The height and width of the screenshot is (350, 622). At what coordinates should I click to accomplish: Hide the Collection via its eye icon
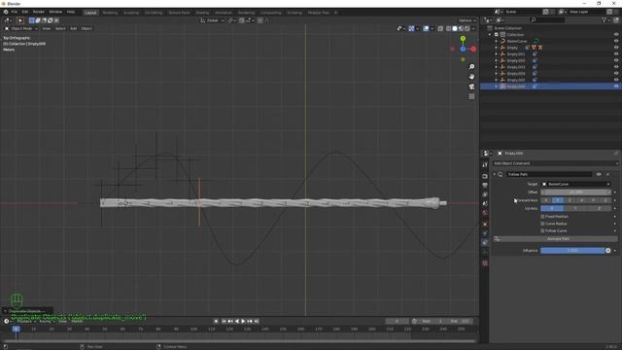(616, 35)
